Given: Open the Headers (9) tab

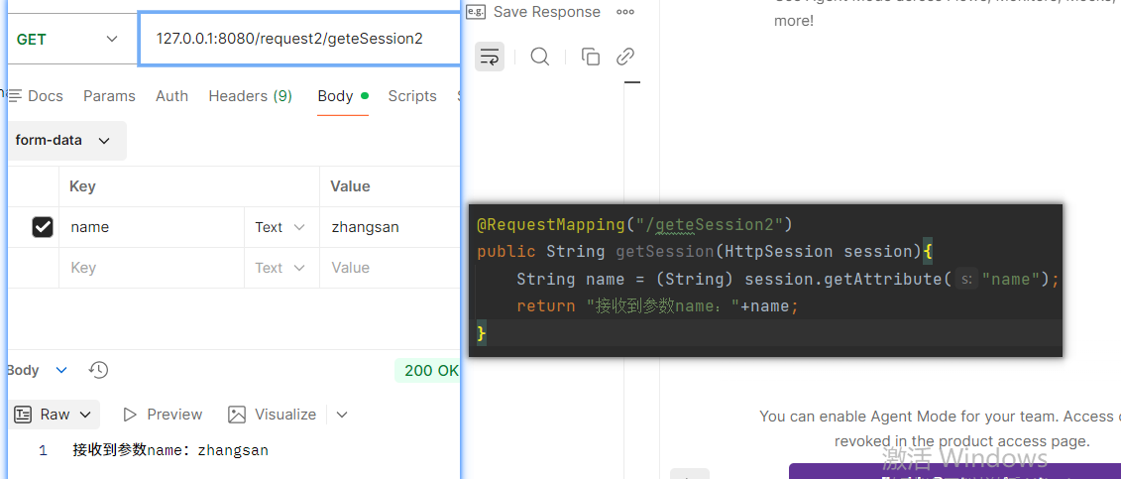Looking at the screenshot, I should point(250,96).
